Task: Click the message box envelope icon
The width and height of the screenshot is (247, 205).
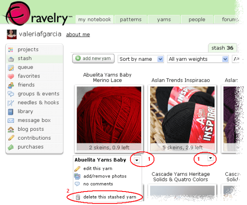Action: pyautogui.click(x=11, y=121)
